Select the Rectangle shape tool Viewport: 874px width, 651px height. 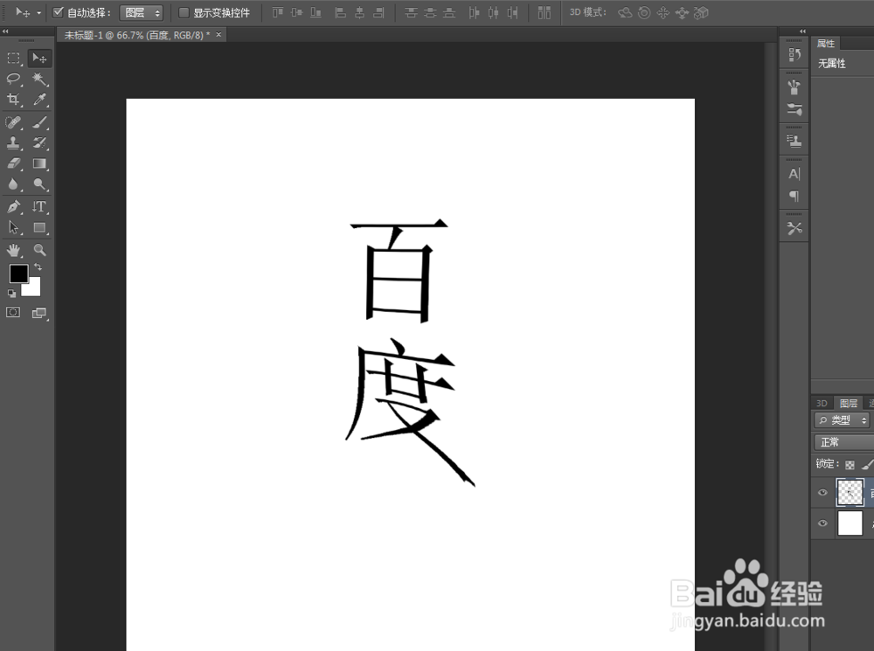pos(39,227)
